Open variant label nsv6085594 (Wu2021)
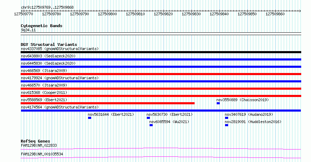This screenshot has width=311, height=162. coord(169,122)
